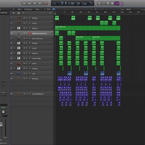Click the drum kit icon on and I want you

coord(19,38)
